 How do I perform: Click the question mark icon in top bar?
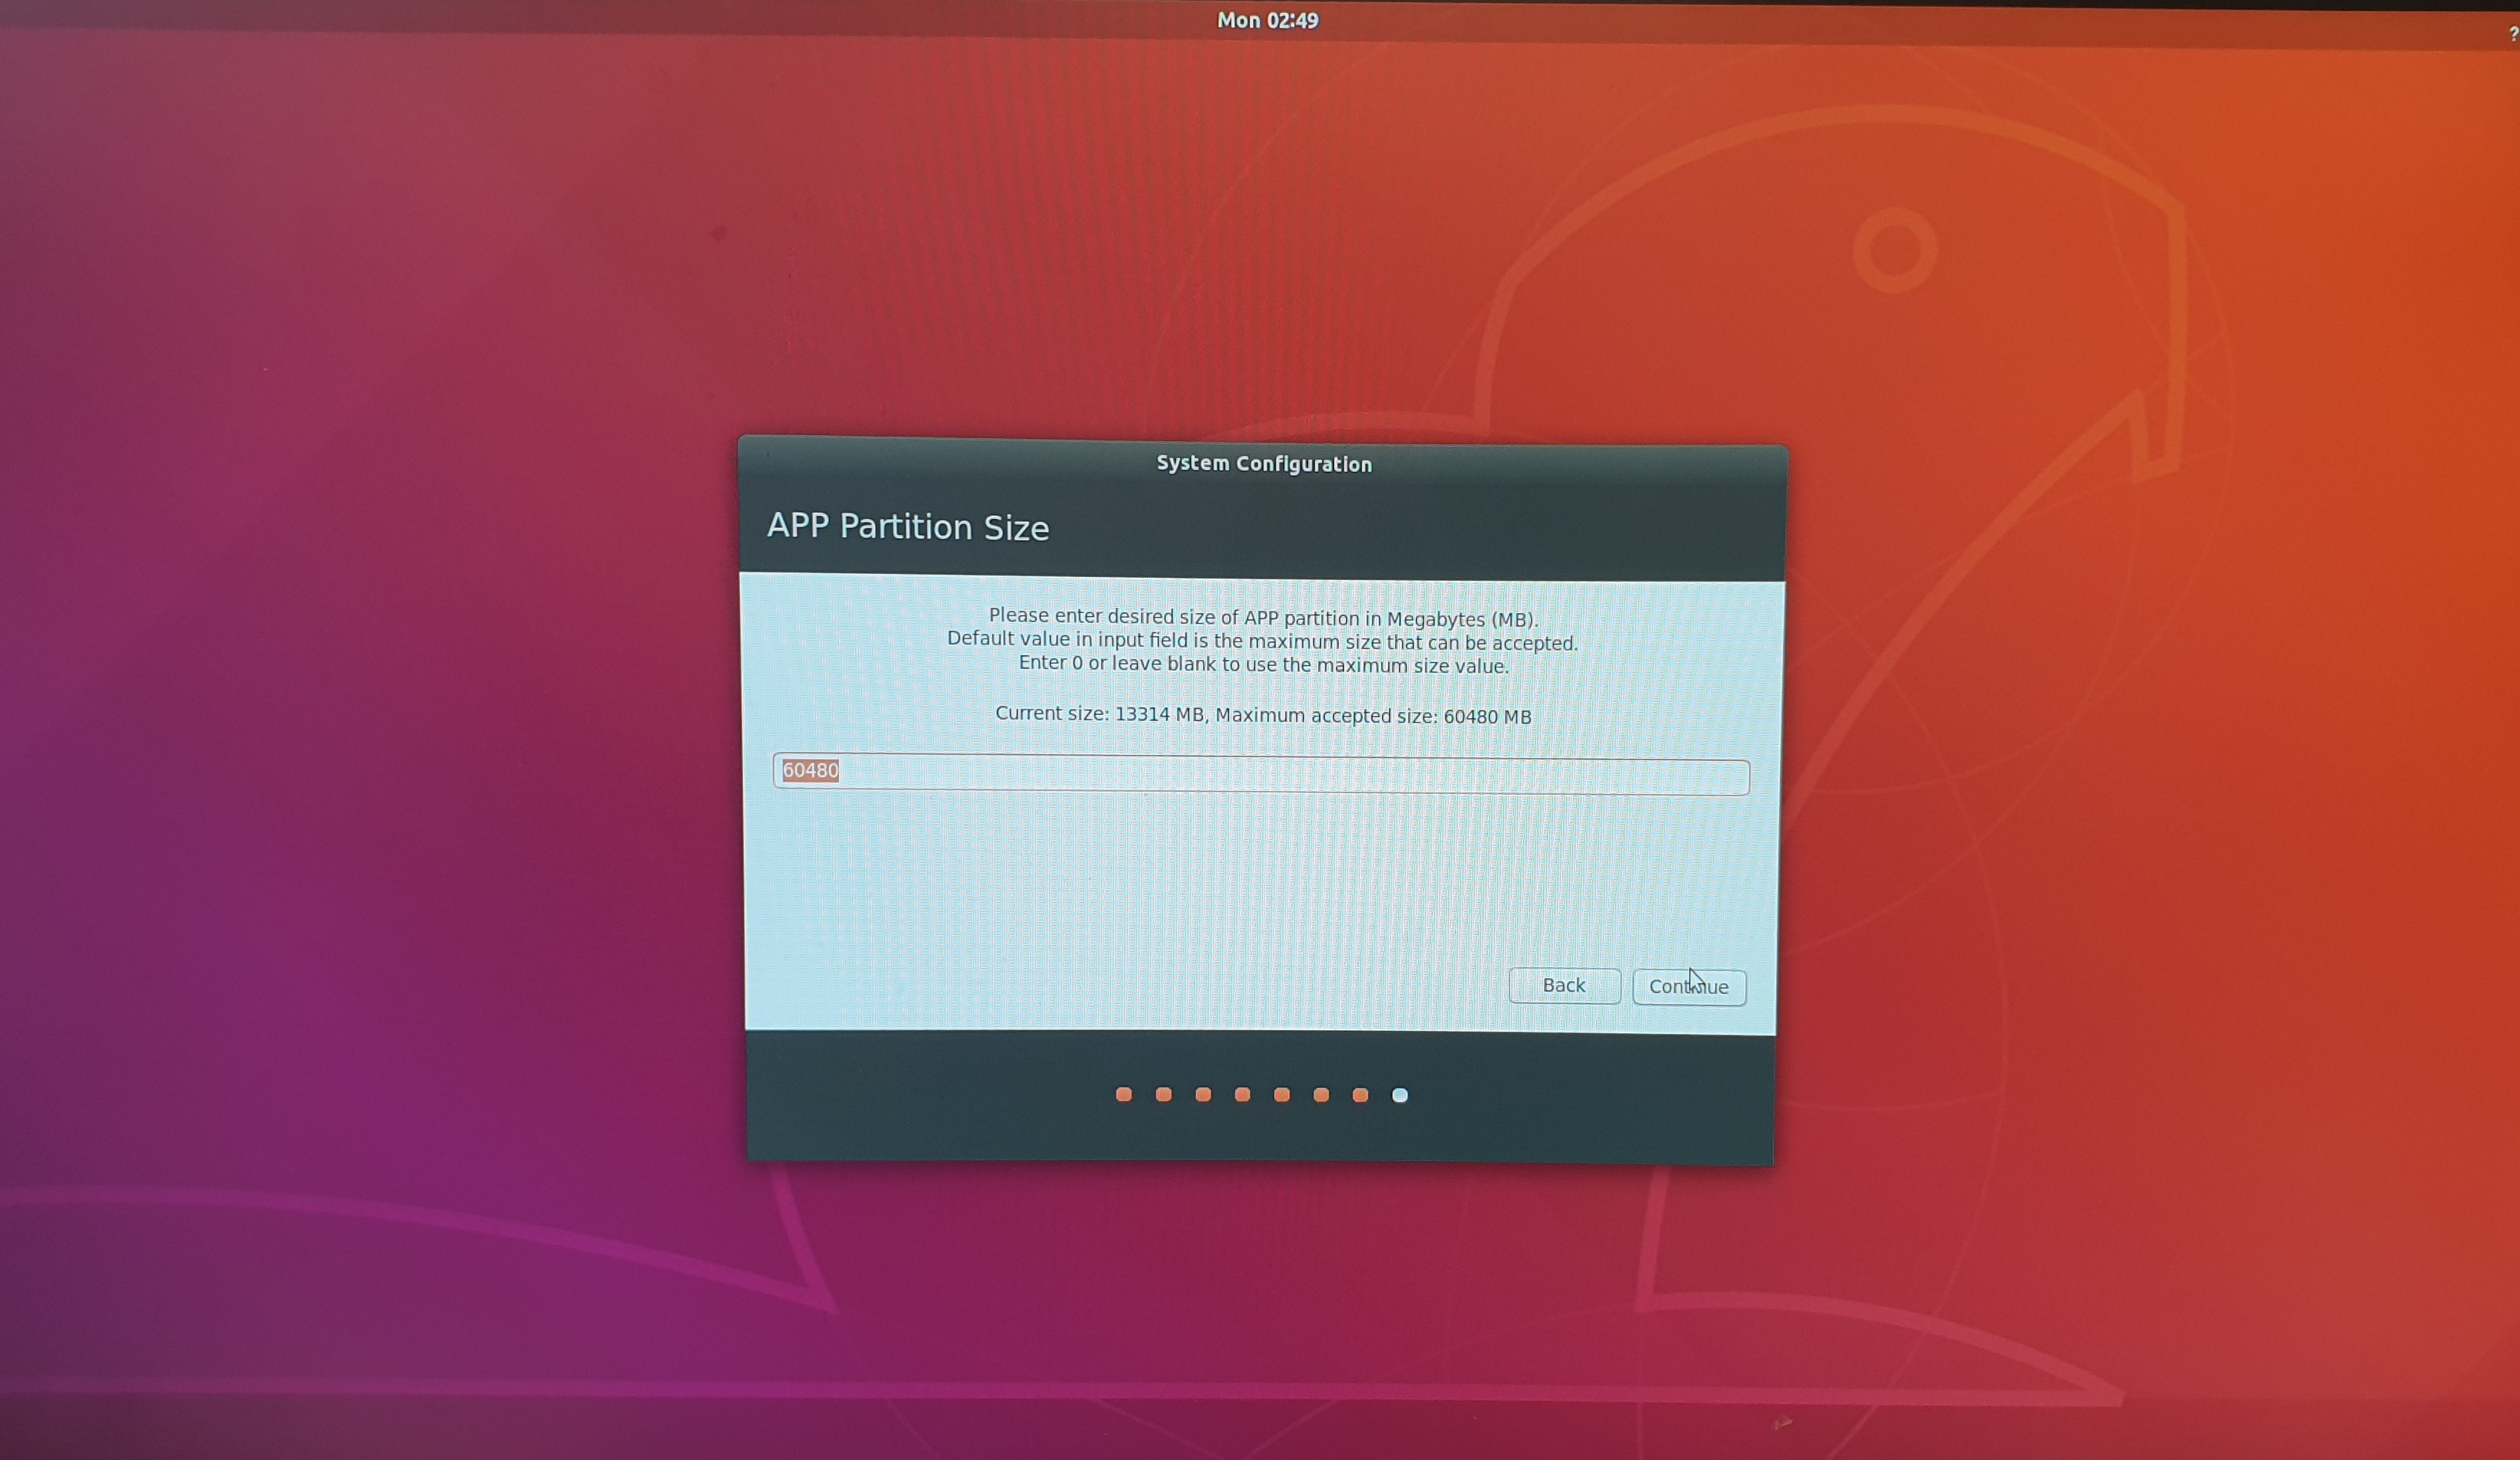[x=2512, y=34]
